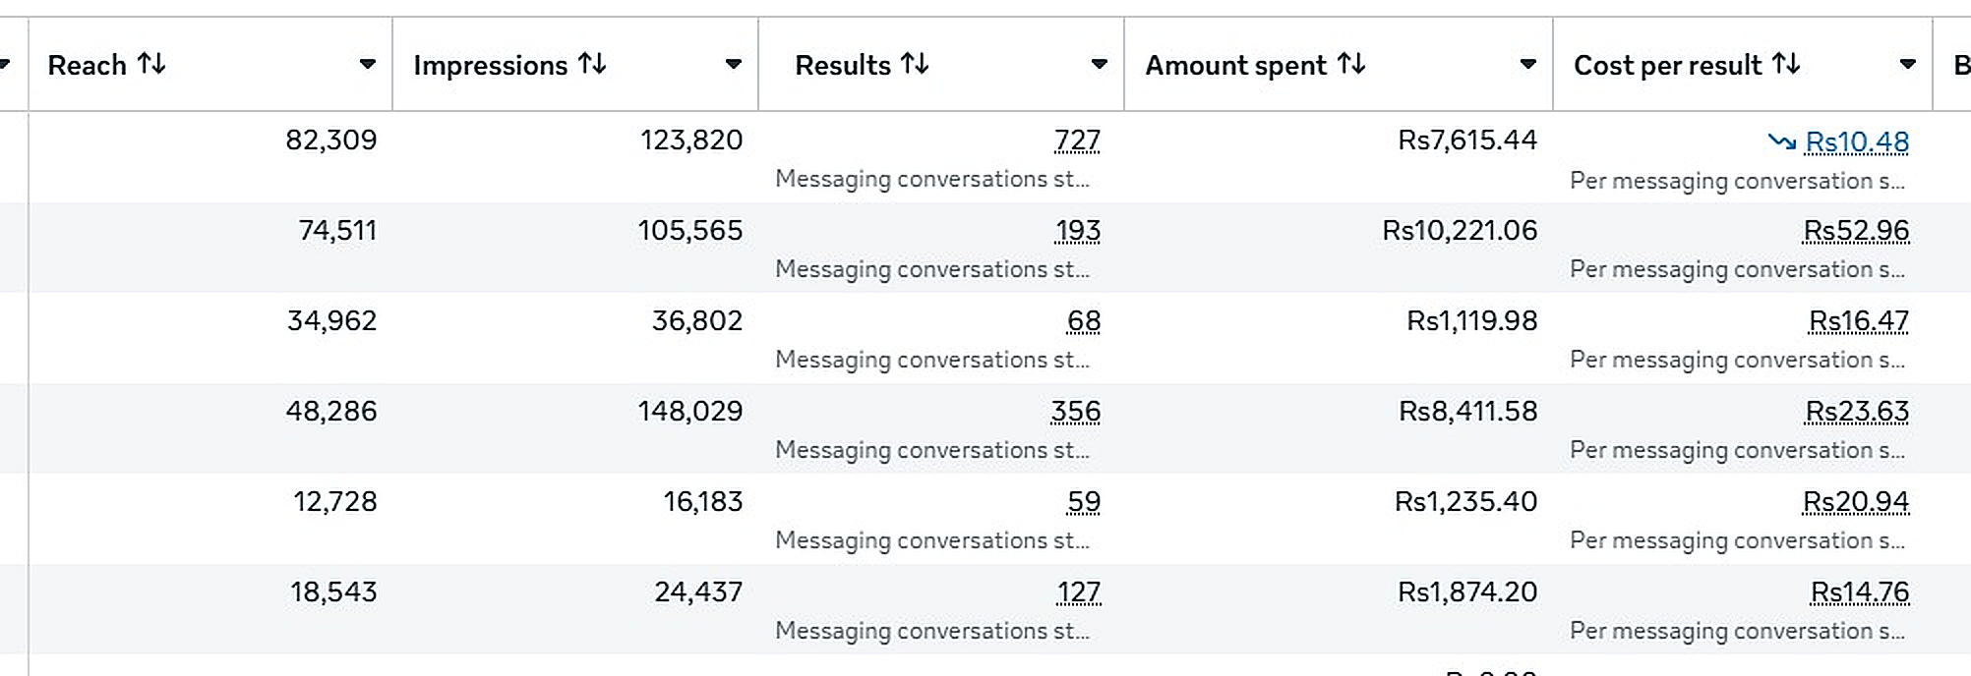Screen dimensions: 1971x676
Task: Sort by Cost per result arrows
Action: pos(1786,64)
